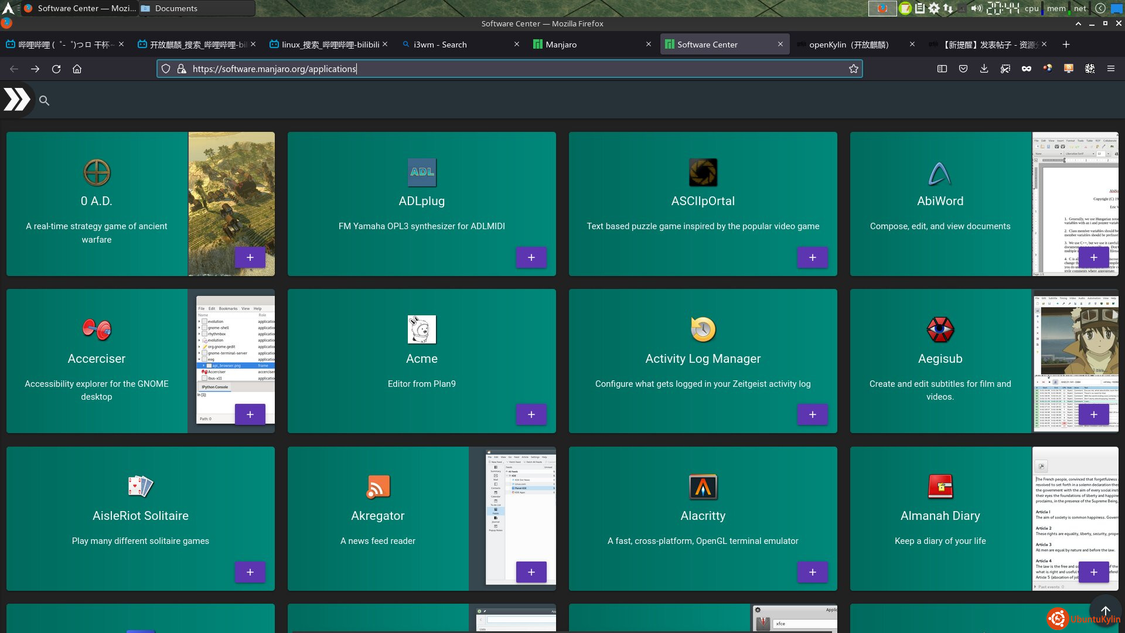Open the Software Center search magnifier
The image size is (1125, 633).
[44, 101]
